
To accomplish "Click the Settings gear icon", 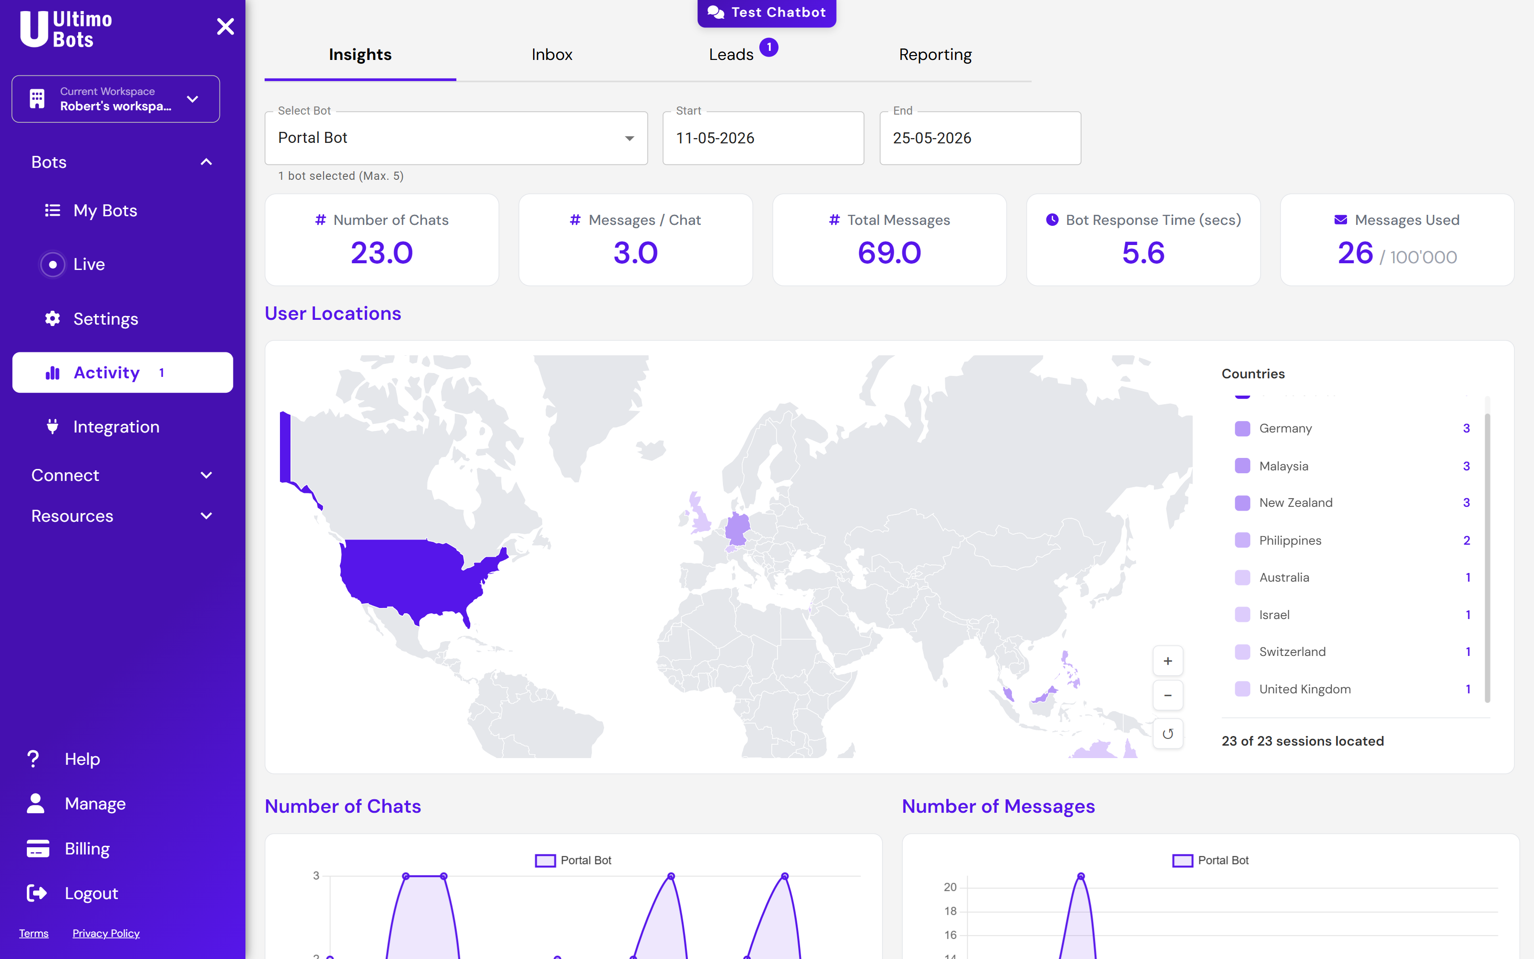I will coord(53,318).
